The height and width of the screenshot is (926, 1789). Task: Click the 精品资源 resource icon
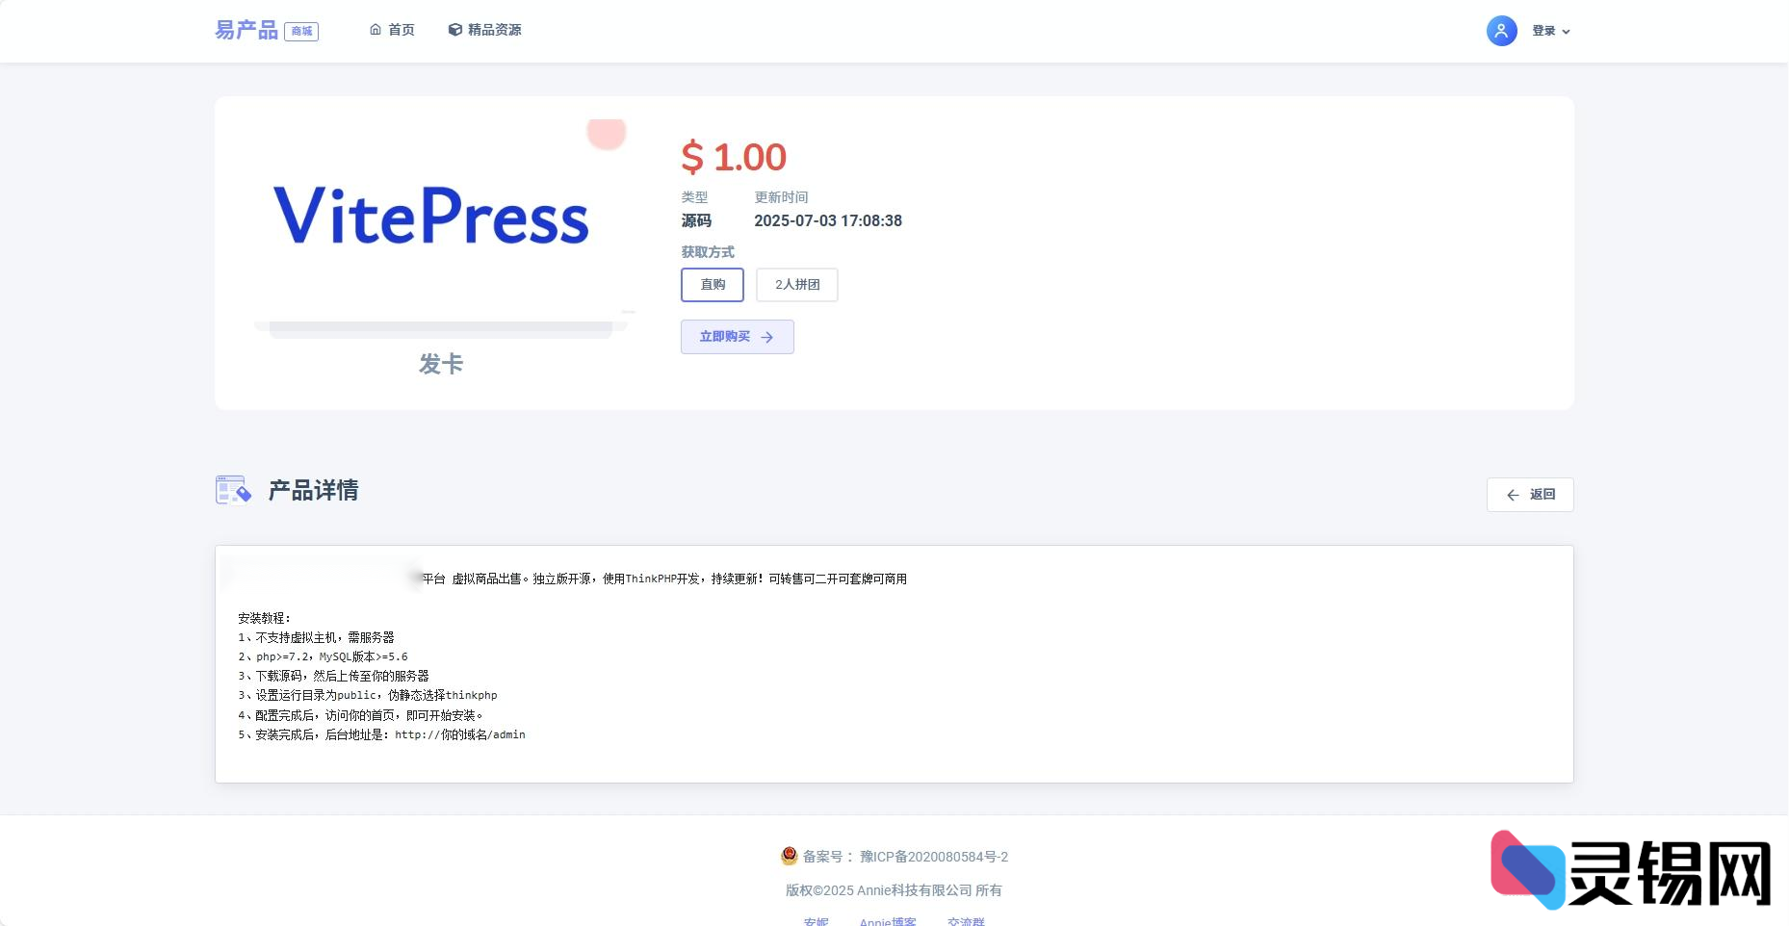pyautogui.click(x=454, y=30)
